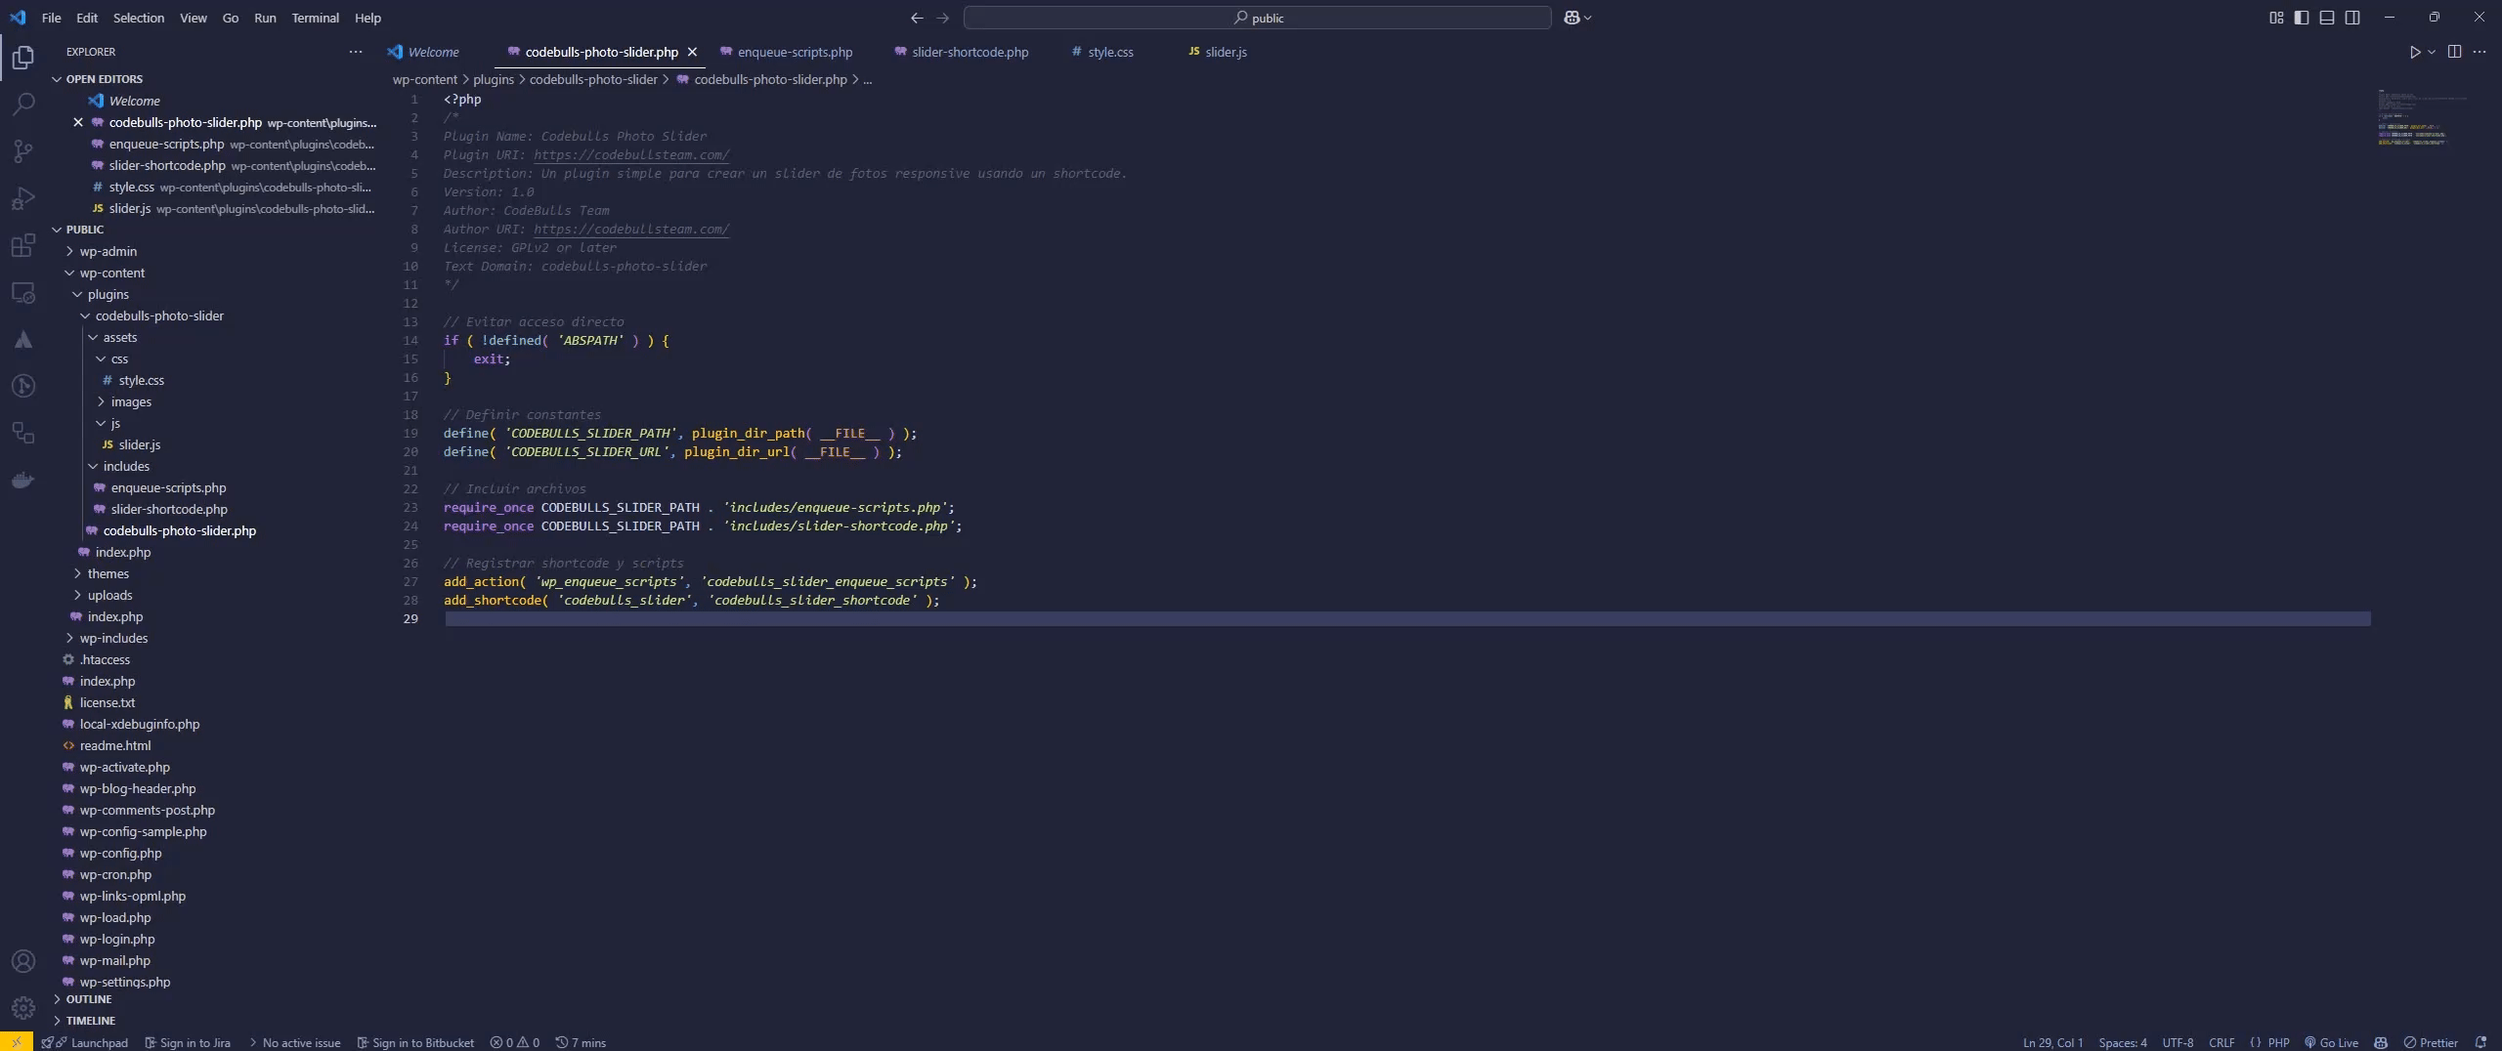Open the Terminal menu

(315, 18)
